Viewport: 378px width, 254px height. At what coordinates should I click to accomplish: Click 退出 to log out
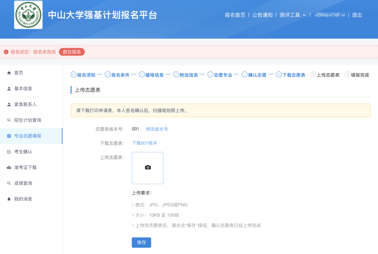pyautogui.click(x=357, y=15)
